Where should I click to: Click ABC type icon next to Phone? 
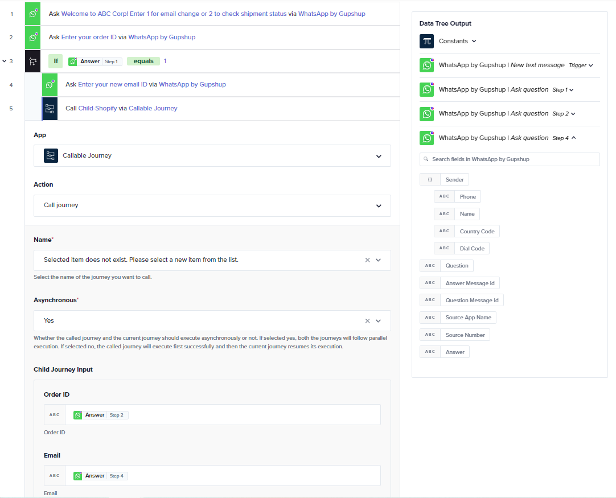point(444,196)
